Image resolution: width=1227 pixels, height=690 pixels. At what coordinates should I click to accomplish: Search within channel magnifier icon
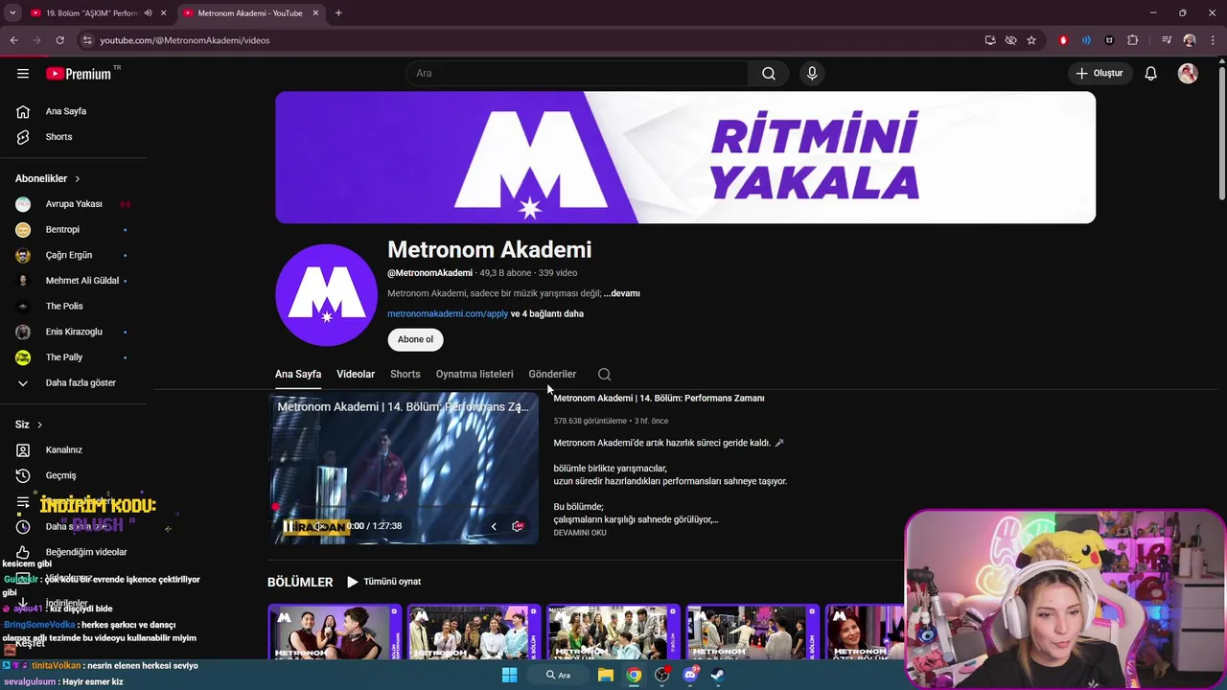coord(604,375)
